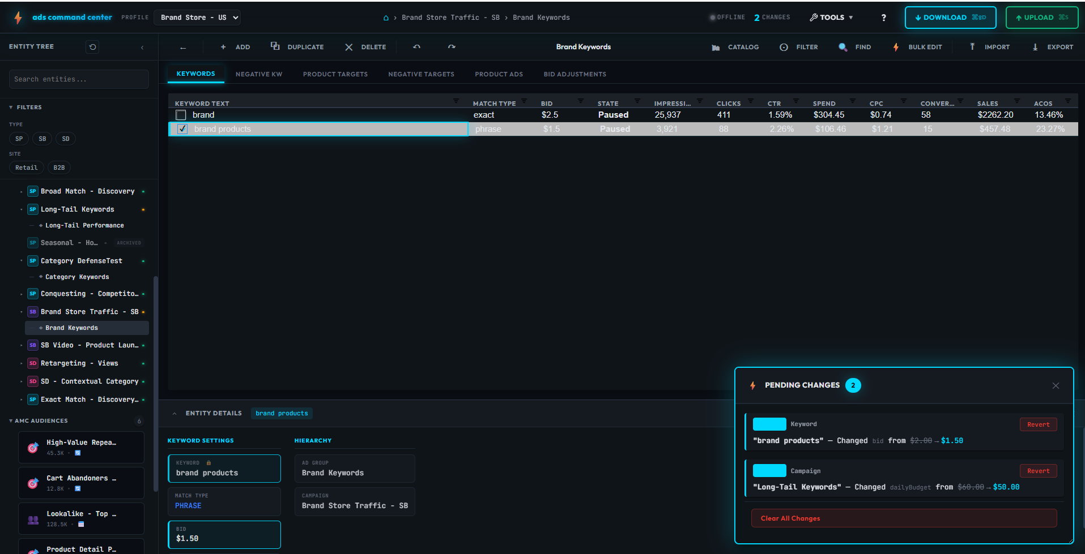The image size is (1085, 554).
Task: Expand the Conquesting - Competito campaign node
Action: click(22, 293)
